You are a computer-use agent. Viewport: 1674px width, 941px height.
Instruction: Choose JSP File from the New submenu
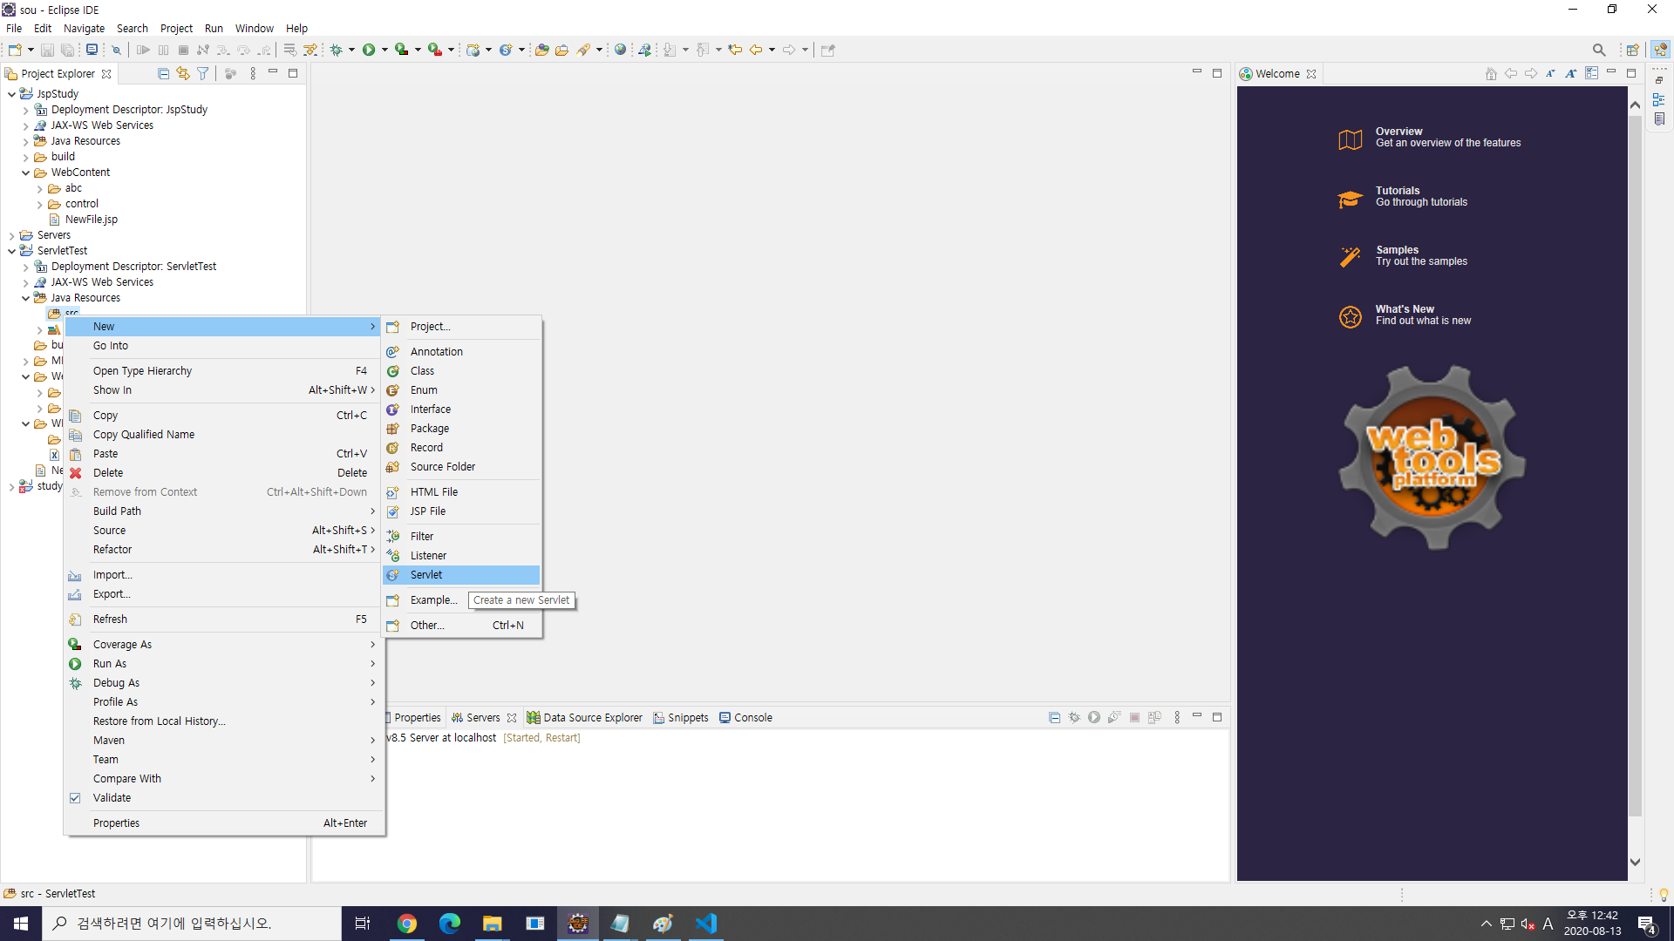tap(428, 511)
